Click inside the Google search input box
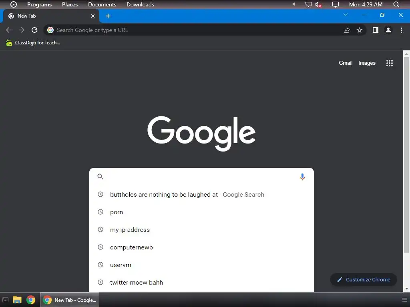 click(201, 176)
